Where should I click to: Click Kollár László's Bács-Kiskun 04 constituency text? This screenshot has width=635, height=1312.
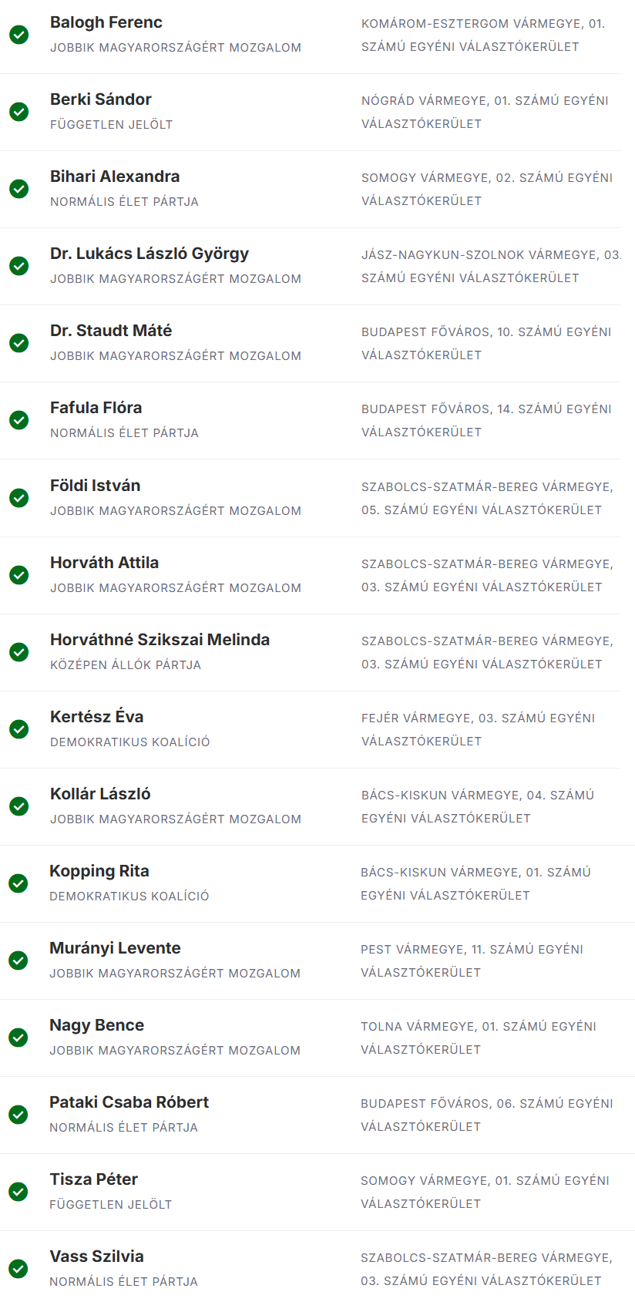tap(477, 806)
